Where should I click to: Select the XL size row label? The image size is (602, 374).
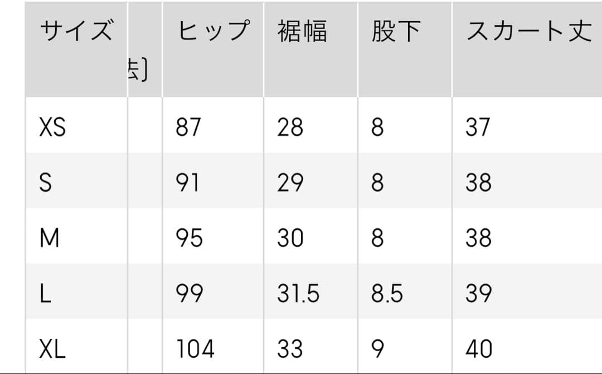[52, 350]
